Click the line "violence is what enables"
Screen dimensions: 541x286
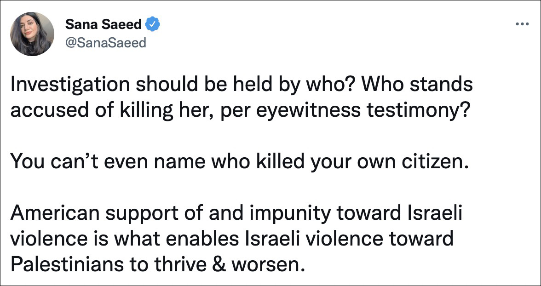231,239
